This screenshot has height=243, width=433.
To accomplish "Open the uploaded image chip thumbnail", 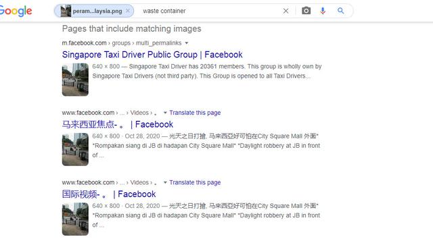I will tap(66, 11).
